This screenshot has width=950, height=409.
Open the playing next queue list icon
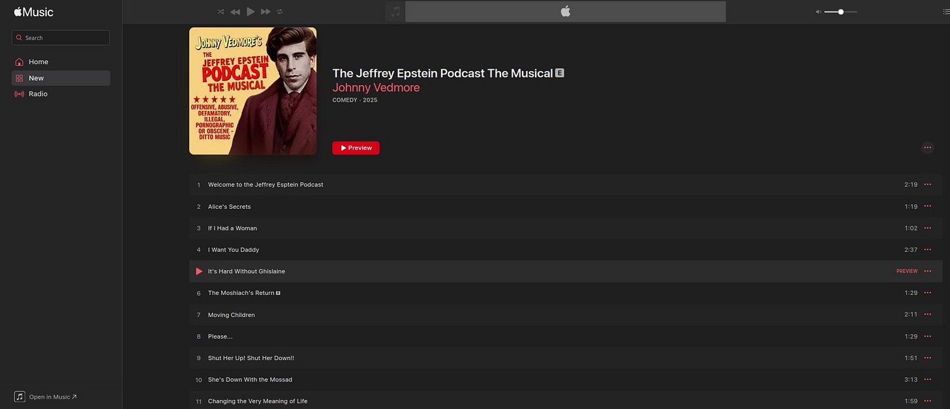coord(947,12)
